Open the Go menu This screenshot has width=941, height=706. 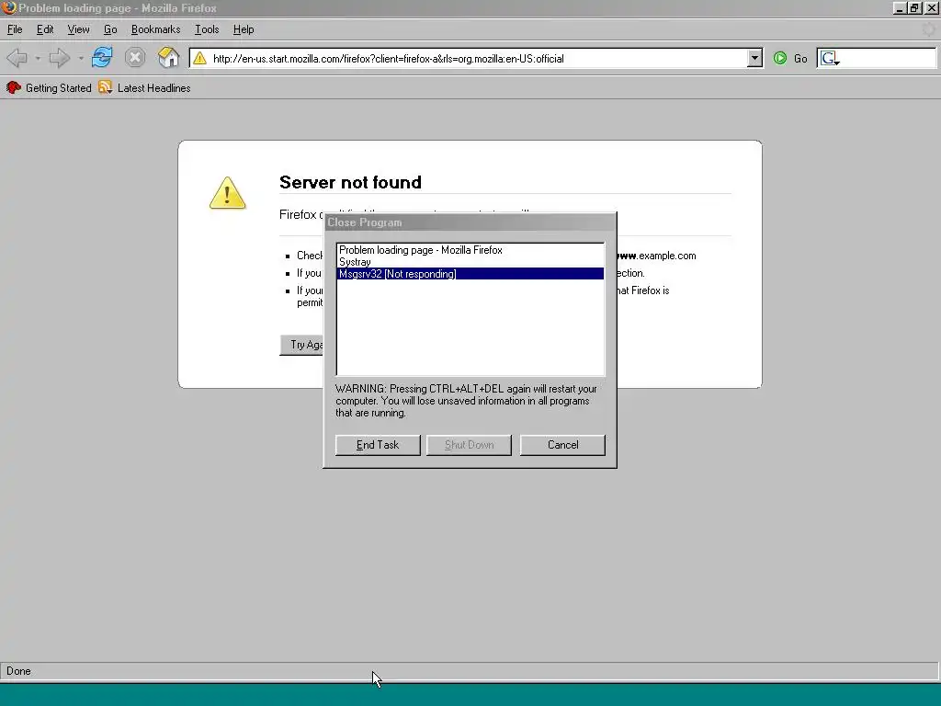point(110,29)
